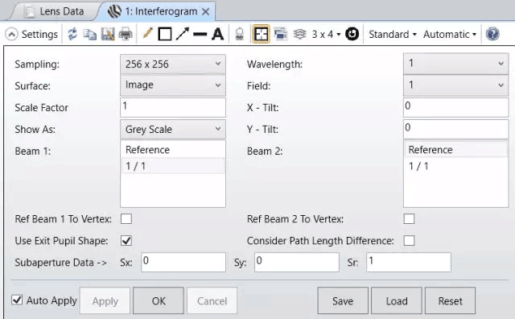Click the Sx subaperture field
Screen dimensions: 515x319
pyautogui.click(x=183, y=262)
